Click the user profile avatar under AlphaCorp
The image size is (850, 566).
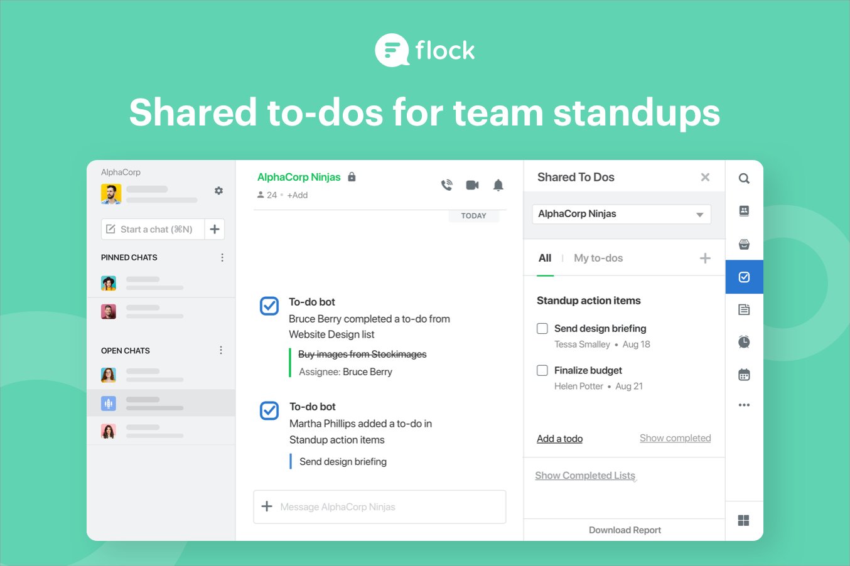click(111, 194)
